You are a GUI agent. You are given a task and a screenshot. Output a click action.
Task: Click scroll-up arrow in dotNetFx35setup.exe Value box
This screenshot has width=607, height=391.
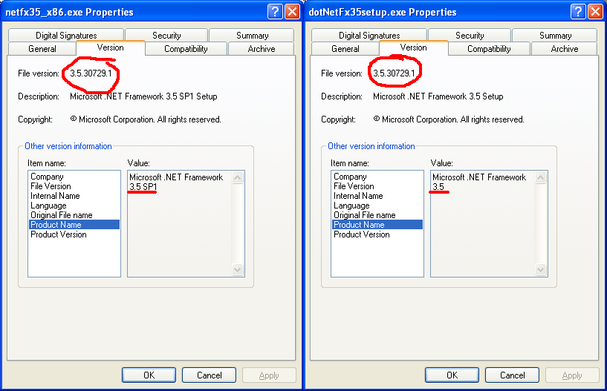pyautogui.click(x=540, y=177)
